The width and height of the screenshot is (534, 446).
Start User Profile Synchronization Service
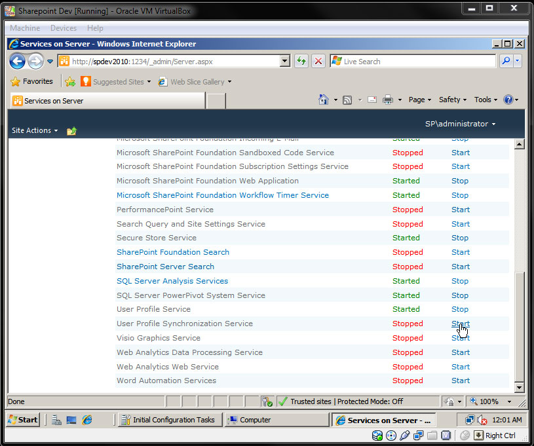point(461,324)
